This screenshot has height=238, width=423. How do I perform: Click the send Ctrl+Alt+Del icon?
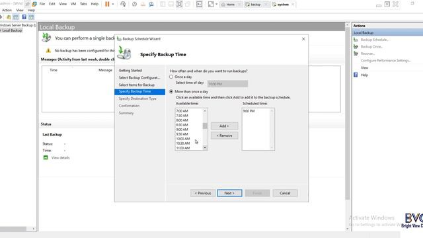(123, 4)
